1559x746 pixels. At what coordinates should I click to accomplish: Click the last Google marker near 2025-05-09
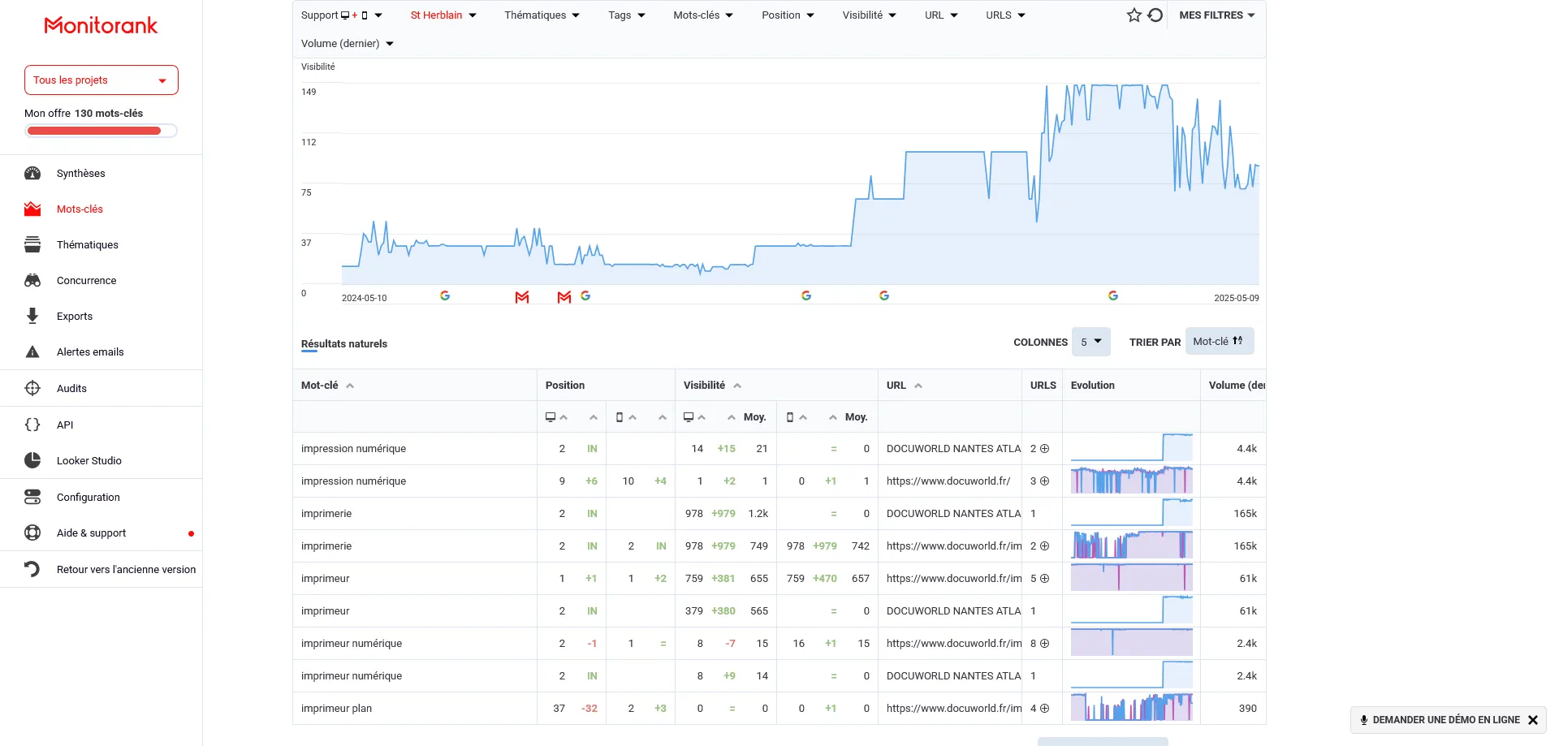(x=1113, y=295)
